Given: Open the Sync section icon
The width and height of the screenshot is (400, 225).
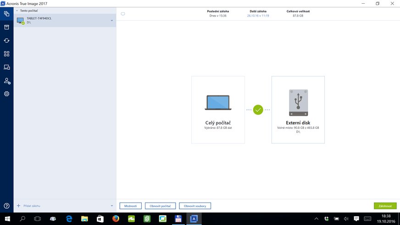Looking at the screenshot, I should click(x=6, y=40).
